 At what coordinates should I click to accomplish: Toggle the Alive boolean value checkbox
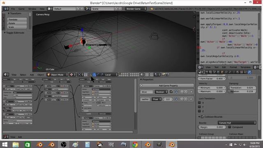coord(171,92)
